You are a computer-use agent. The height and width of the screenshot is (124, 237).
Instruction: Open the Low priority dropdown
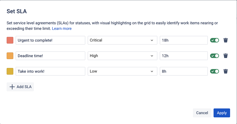tap(122, 71)
